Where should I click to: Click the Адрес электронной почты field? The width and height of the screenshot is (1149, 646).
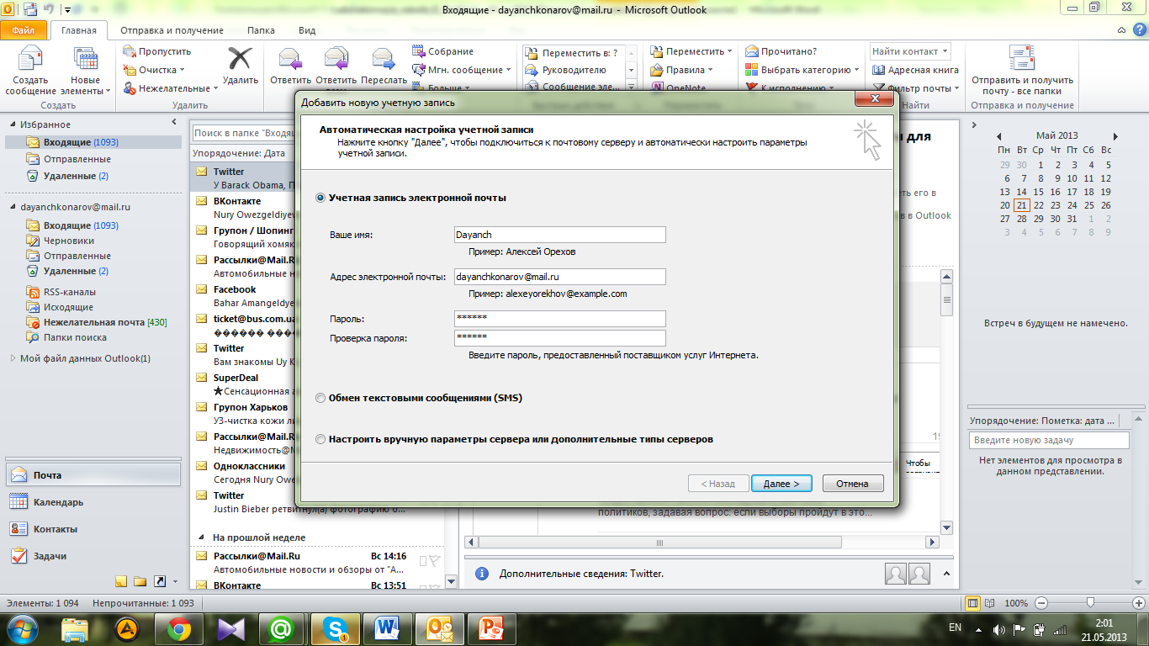click(559, 277)
